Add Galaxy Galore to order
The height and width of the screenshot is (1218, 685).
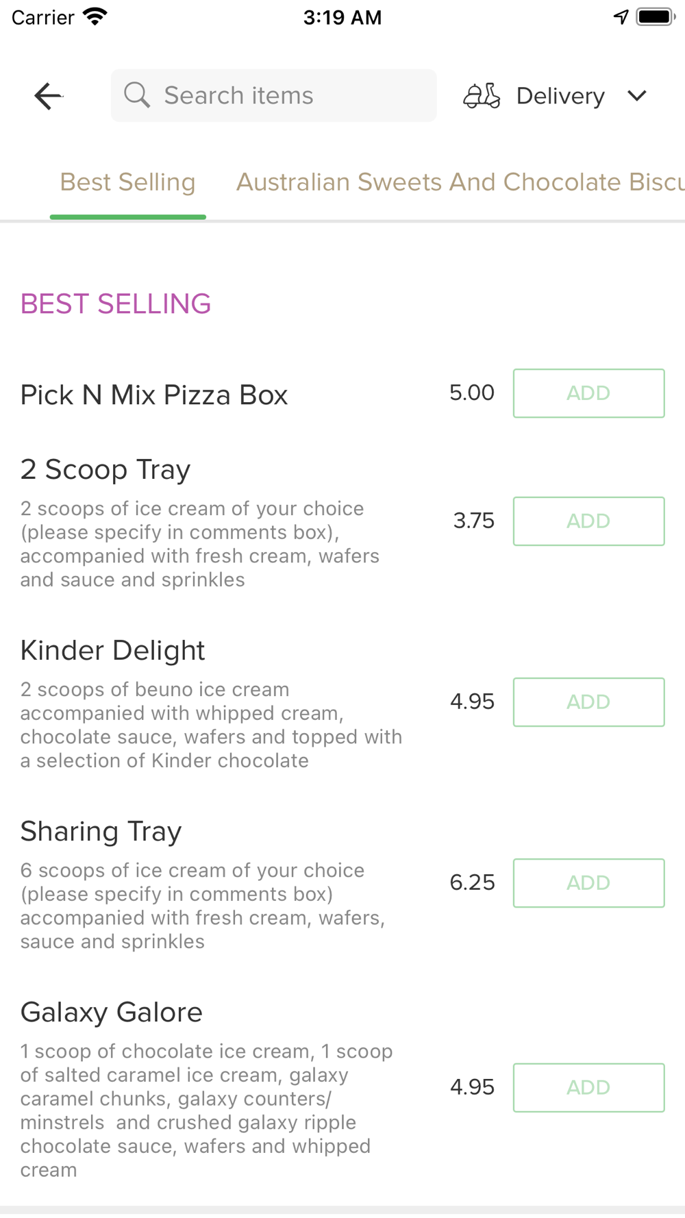(589, 1088)
